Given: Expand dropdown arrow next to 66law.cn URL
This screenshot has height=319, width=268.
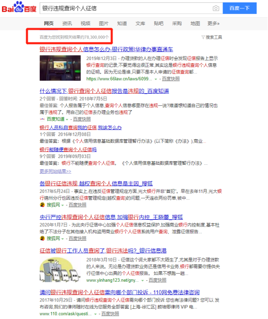Looking at the screenshot, I should click(x=156, y=79).
